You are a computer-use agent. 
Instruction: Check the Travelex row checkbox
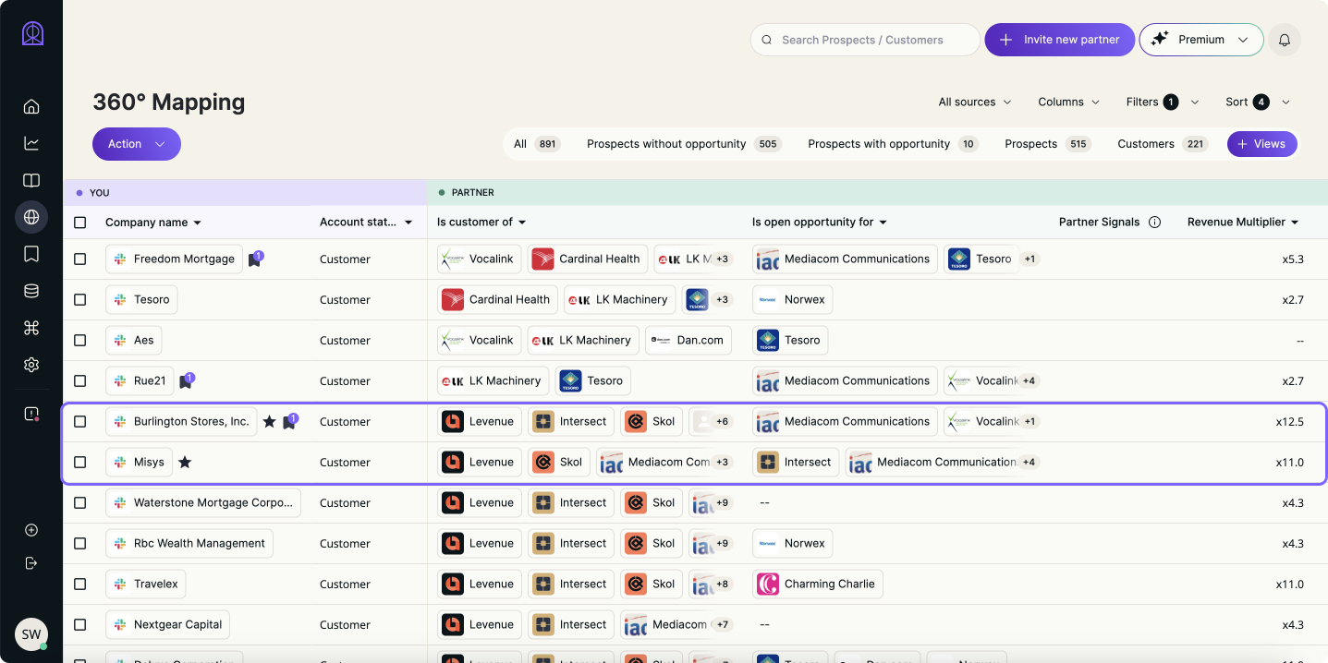[x=80, y=585]
